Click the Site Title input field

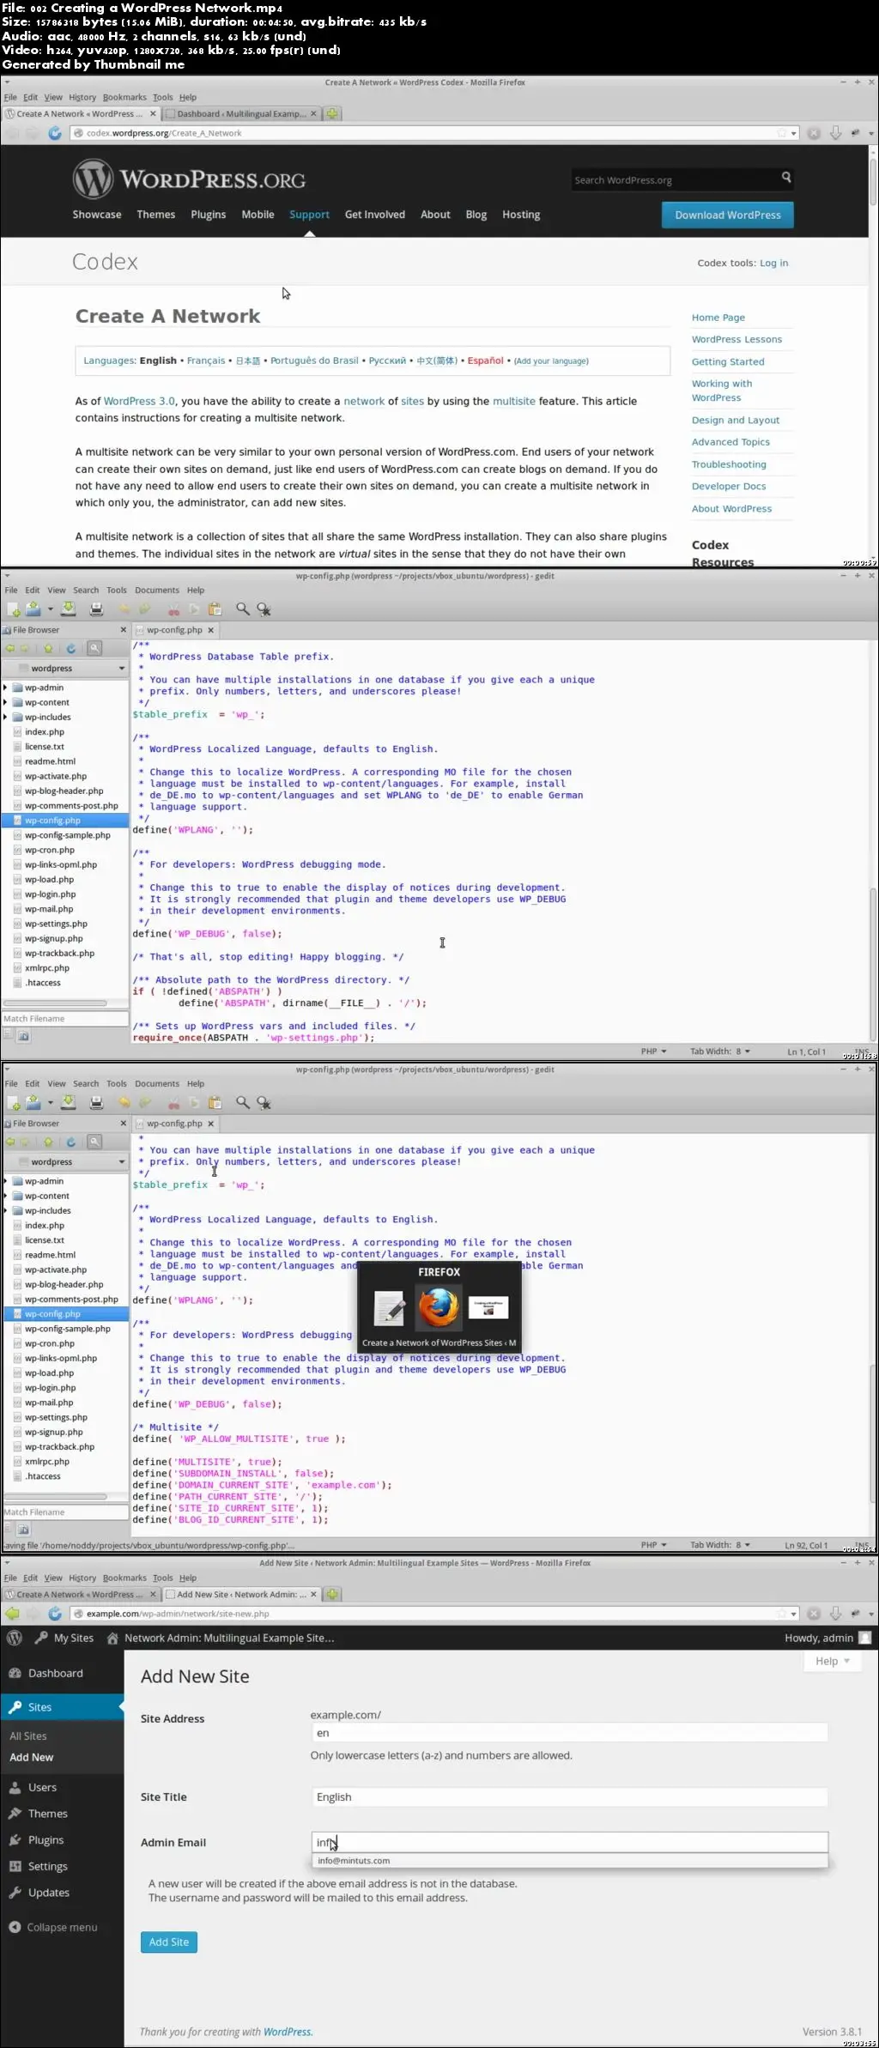[570, 1797]
